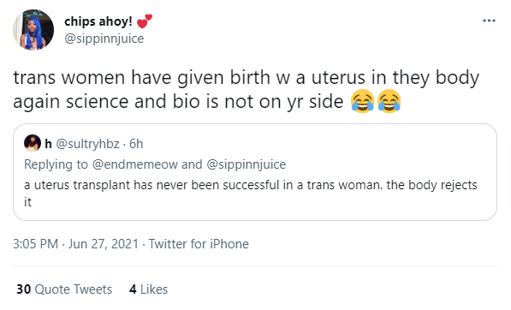Open the quoted @sultryhbz avatar image
511x310 pixels.
(33, 143)
